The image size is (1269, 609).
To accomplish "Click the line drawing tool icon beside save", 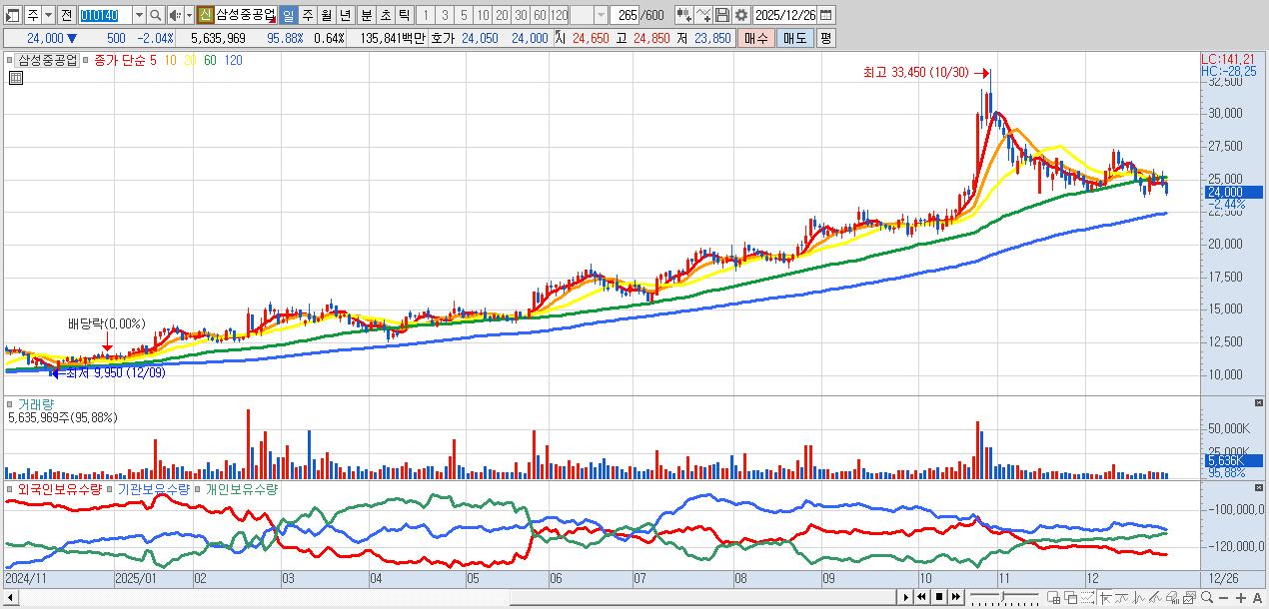I will coord(703,15).
